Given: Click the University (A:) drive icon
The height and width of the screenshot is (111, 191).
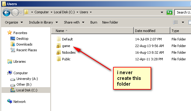Looking at the screenshot, I should (x=13, y=79).
